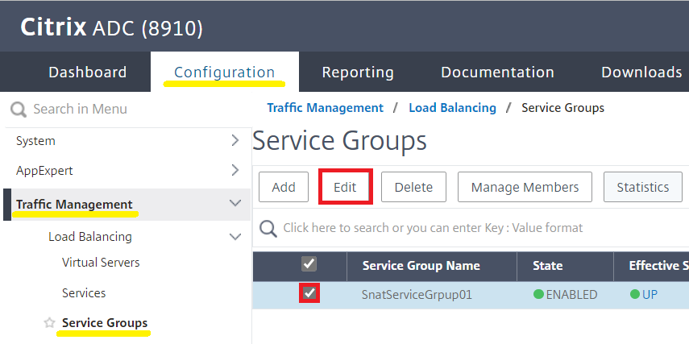689x344 pixels.
Task: Click the star icon beside Service Groups
Action: click(50, 323)
